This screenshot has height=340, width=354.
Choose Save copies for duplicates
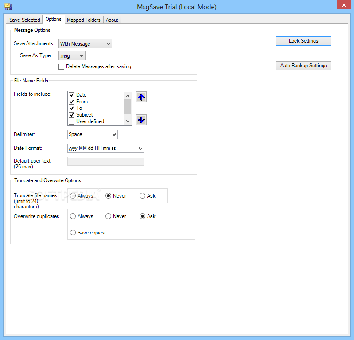(73, 232)
